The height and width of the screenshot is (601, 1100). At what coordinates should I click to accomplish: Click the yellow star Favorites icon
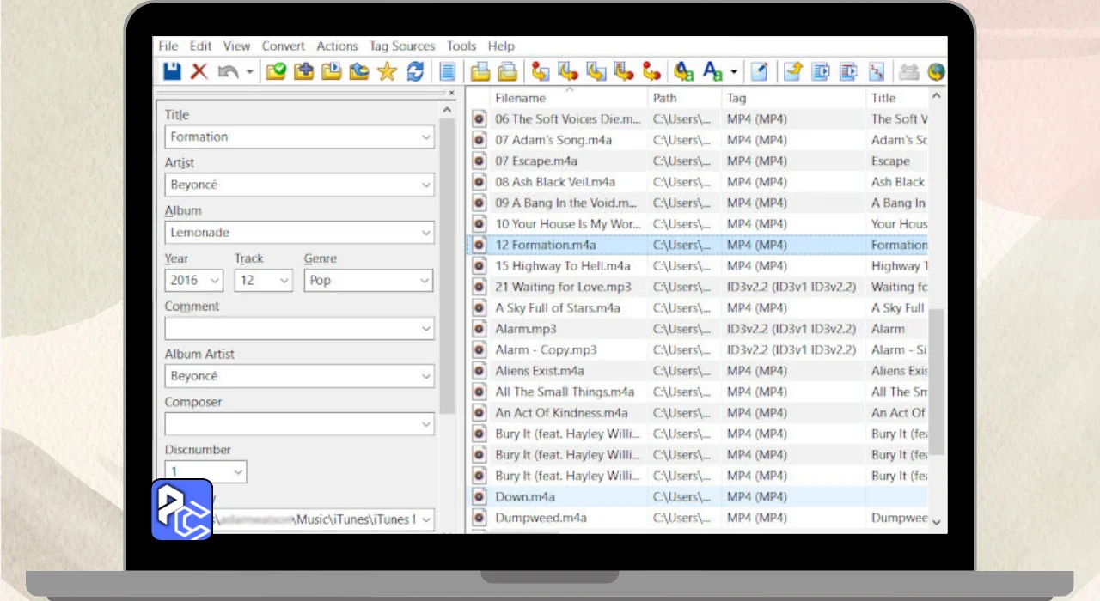tap(387, 71)
